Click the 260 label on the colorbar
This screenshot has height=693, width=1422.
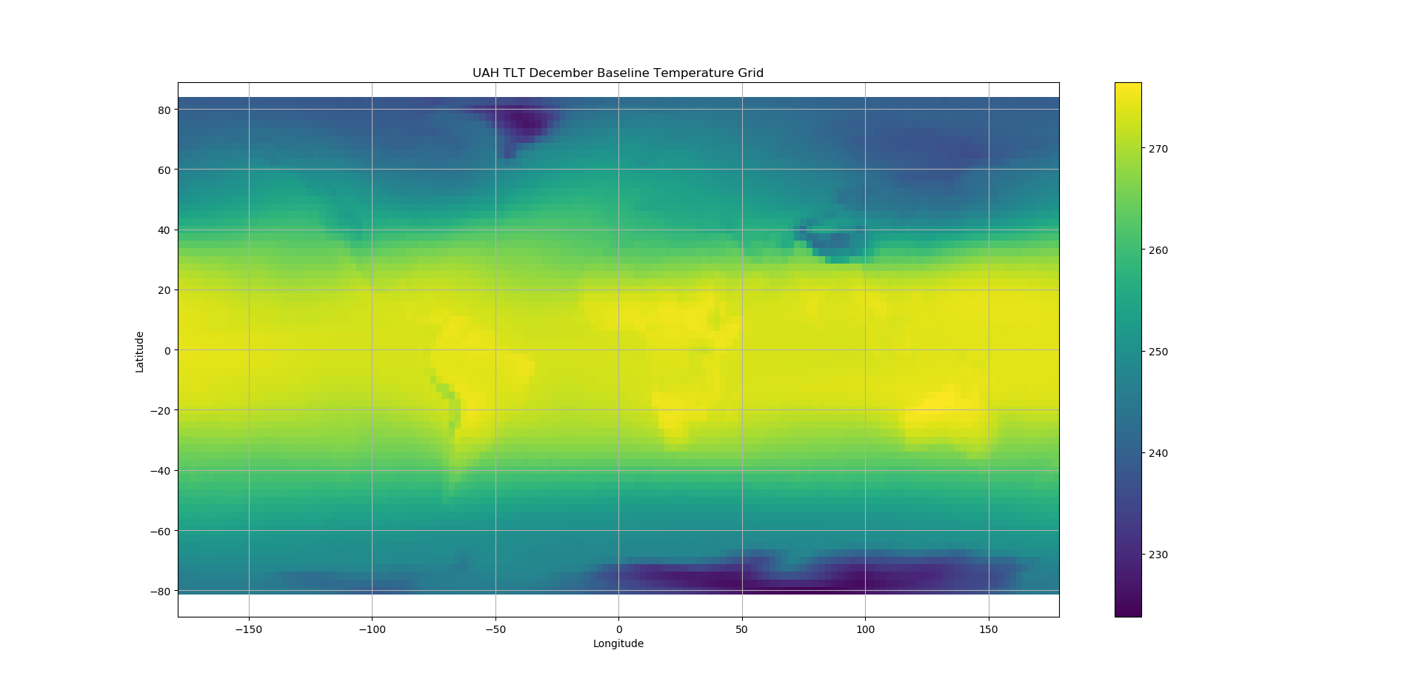(x=1158, y=250)
